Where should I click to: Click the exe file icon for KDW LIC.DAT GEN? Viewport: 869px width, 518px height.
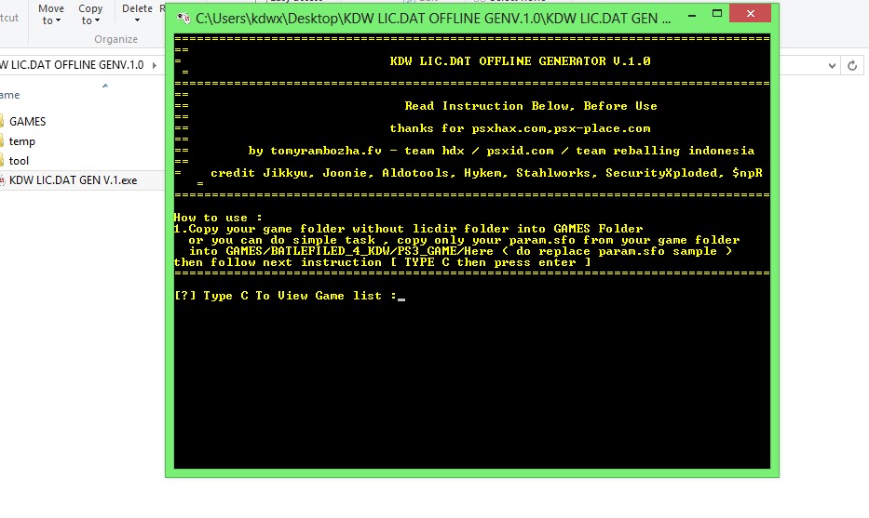coord(2,180)
